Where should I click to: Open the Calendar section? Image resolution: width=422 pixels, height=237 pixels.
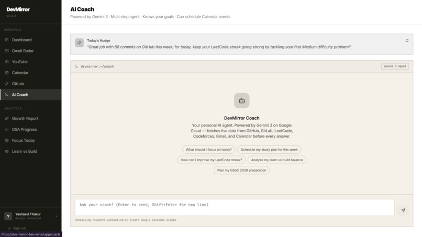tap(31, 73)
